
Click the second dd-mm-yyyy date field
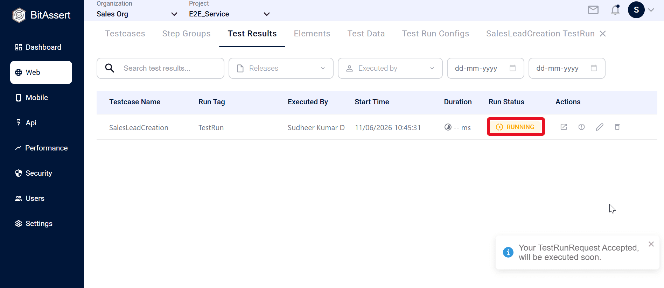tap(567, 68)
